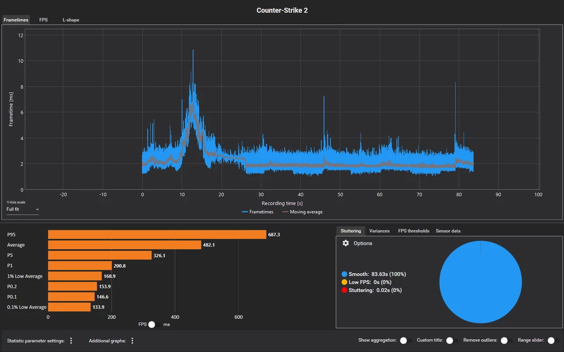Turn on Remove outliers switch
Image resolution: width=564 pixels, height=352 pixels.
click(507, 340)
